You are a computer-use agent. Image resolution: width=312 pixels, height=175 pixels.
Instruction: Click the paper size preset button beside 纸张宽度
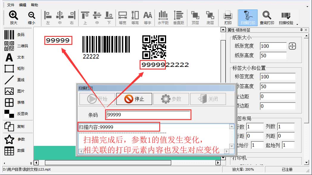click(292, 46)
